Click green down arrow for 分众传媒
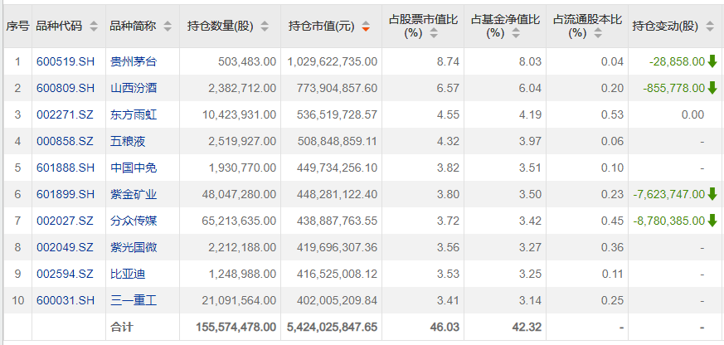The image size is (724, 345). click(x=712, y=221)
